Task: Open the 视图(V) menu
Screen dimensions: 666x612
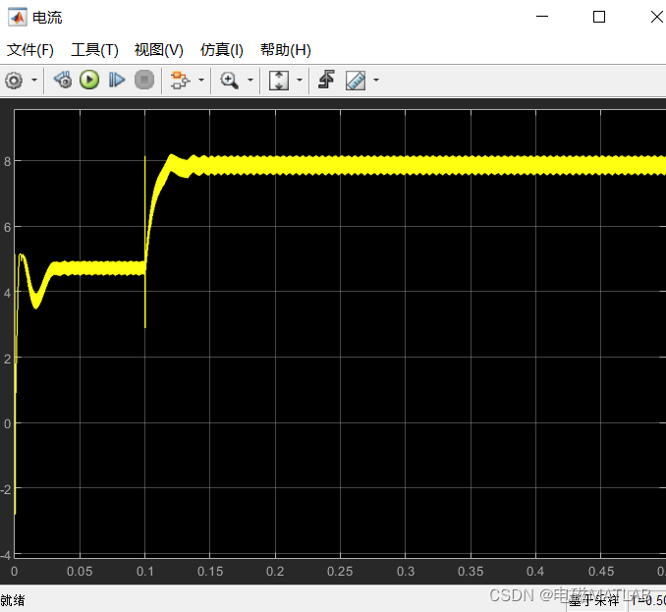Action: [x=159, y=50]
